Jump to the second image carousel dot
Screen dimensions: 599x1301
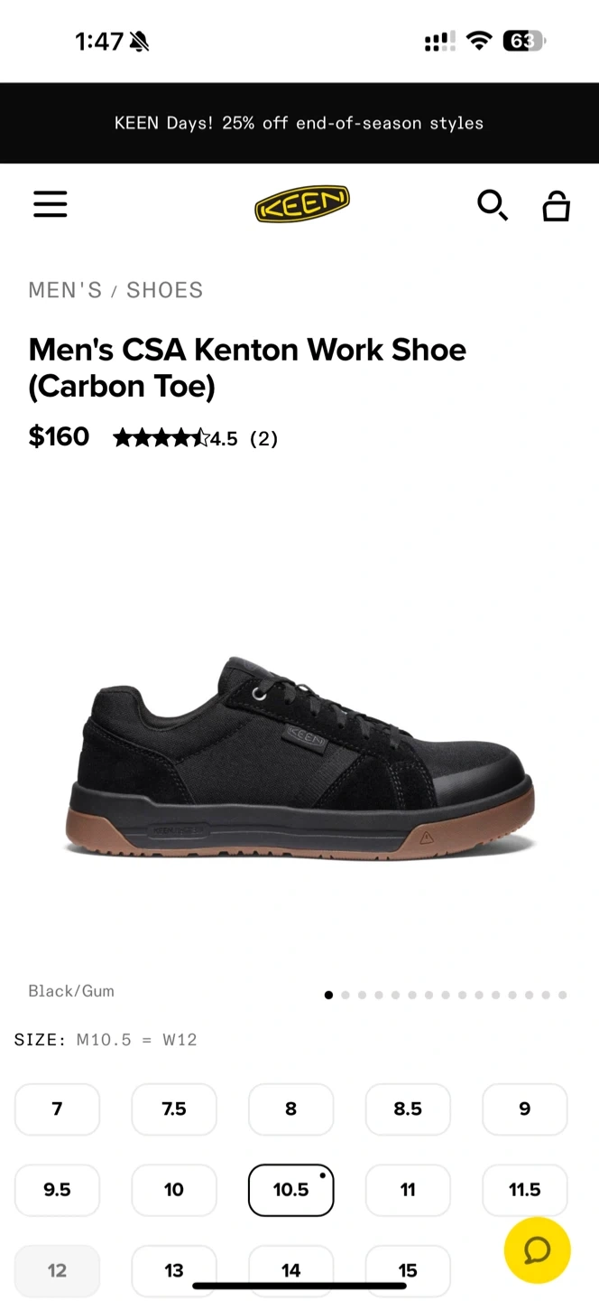pos(346,995)
